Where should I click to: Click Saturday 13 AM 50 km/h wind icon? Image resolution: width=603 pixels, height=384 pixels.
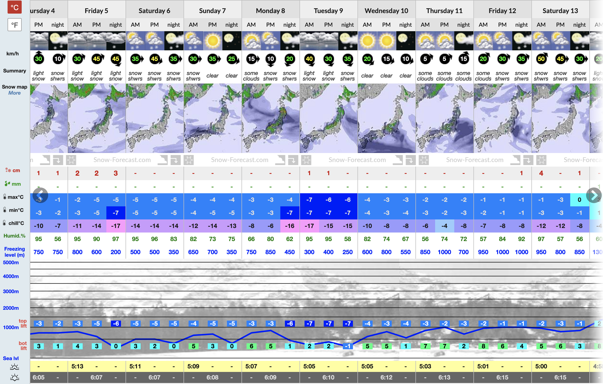[541, 59]
